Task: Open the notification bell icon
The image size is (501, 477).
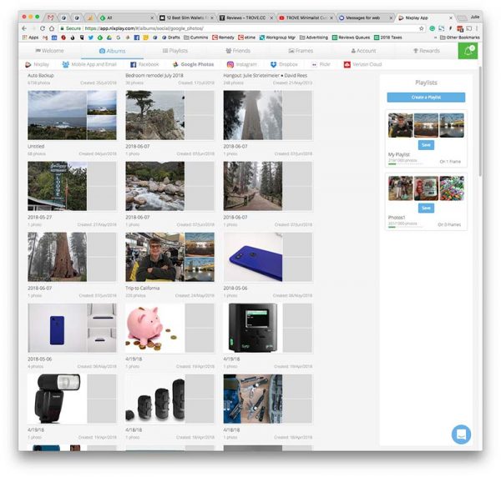Action: [468, 50]
